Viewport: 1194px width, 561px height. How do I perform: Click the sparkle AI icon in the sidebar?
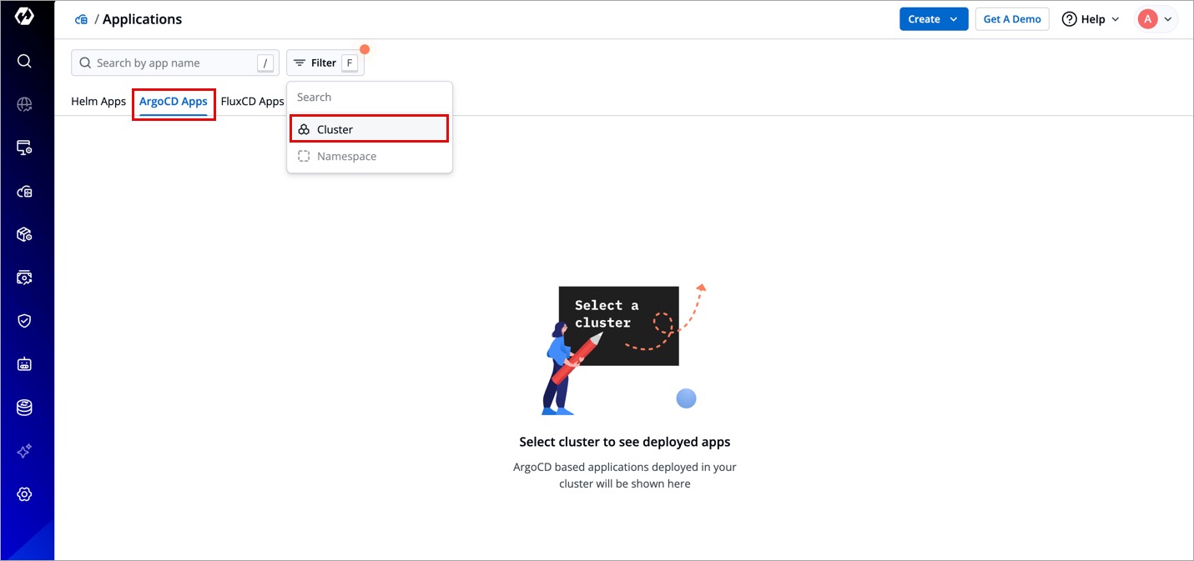coord(24,451)
